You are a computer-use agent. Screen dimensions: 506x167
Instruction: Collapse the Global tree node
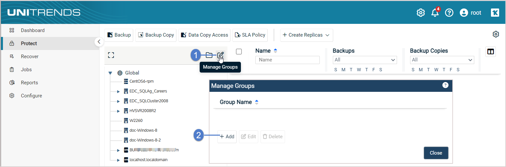coord(110,73)
